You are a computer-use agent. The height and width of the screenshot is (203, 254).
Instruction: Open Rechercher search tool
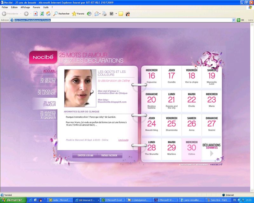point(61,14)
